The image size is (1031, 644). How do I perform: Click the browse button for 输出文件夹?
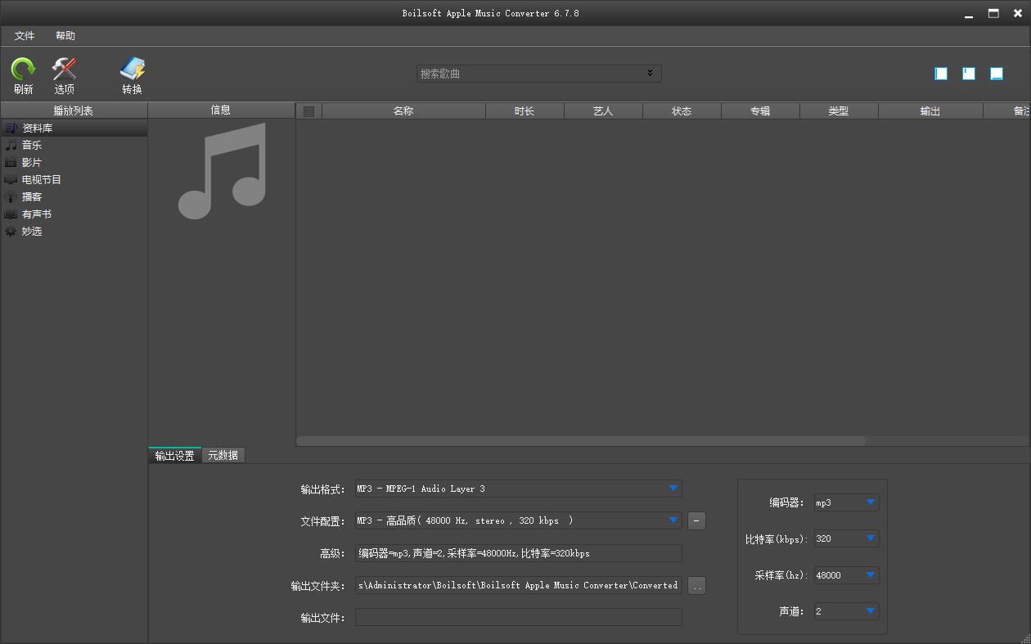pos(696,586)
